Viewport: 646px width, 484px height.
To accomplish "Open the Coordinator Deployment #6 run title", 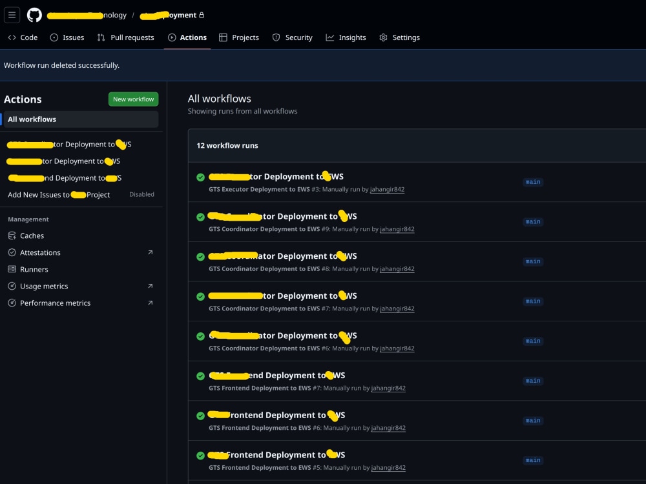I will pyautogui.click(x=283, y=336).
